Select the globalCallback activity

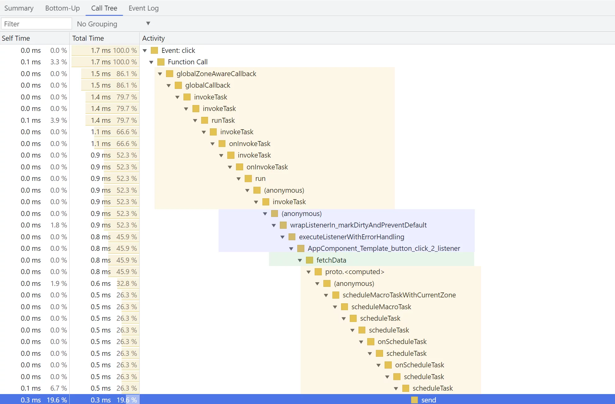pyautogui.click(x=208, y=85)
